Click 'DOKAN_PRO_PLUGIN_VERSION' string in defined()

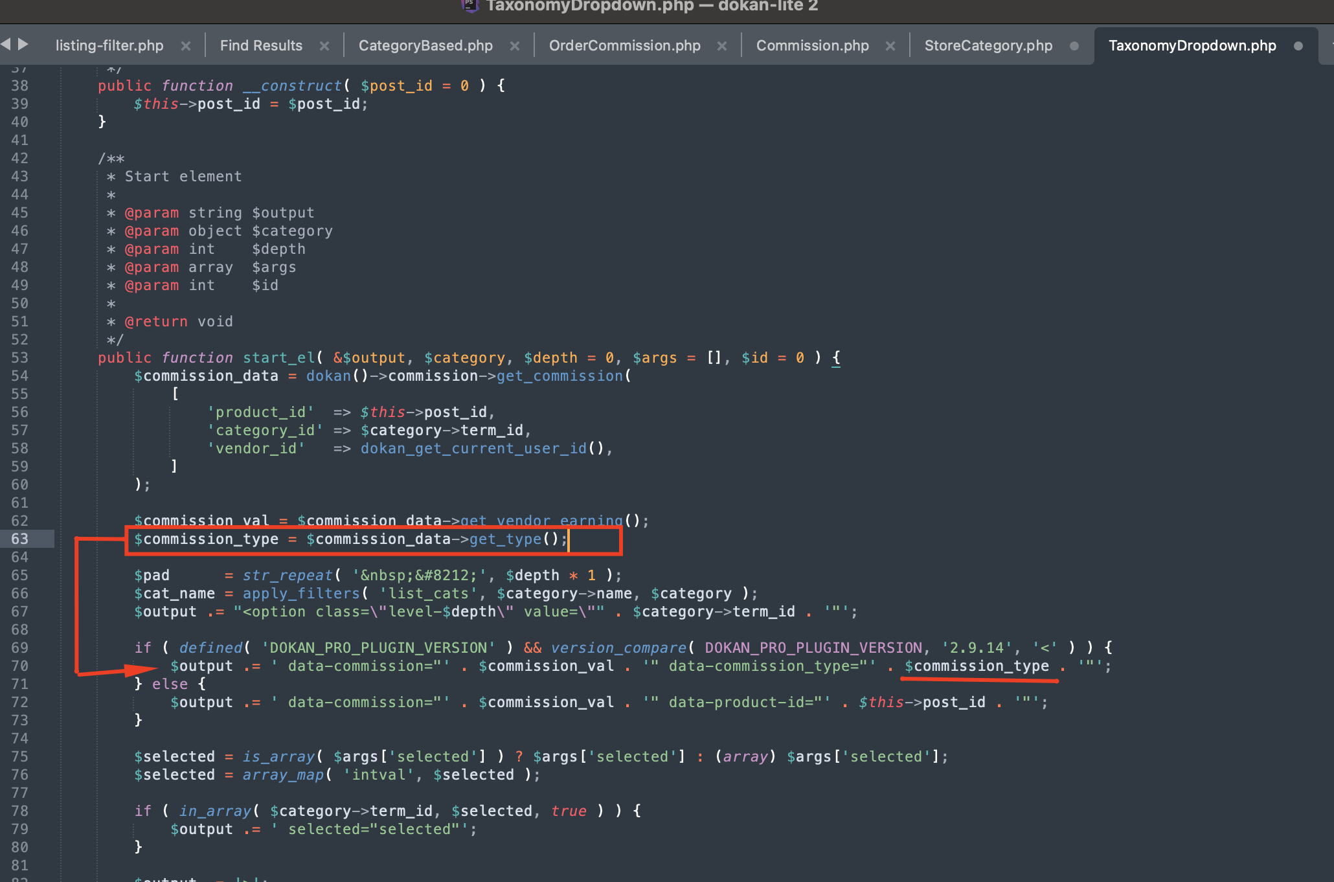click(x=378, y=648)
